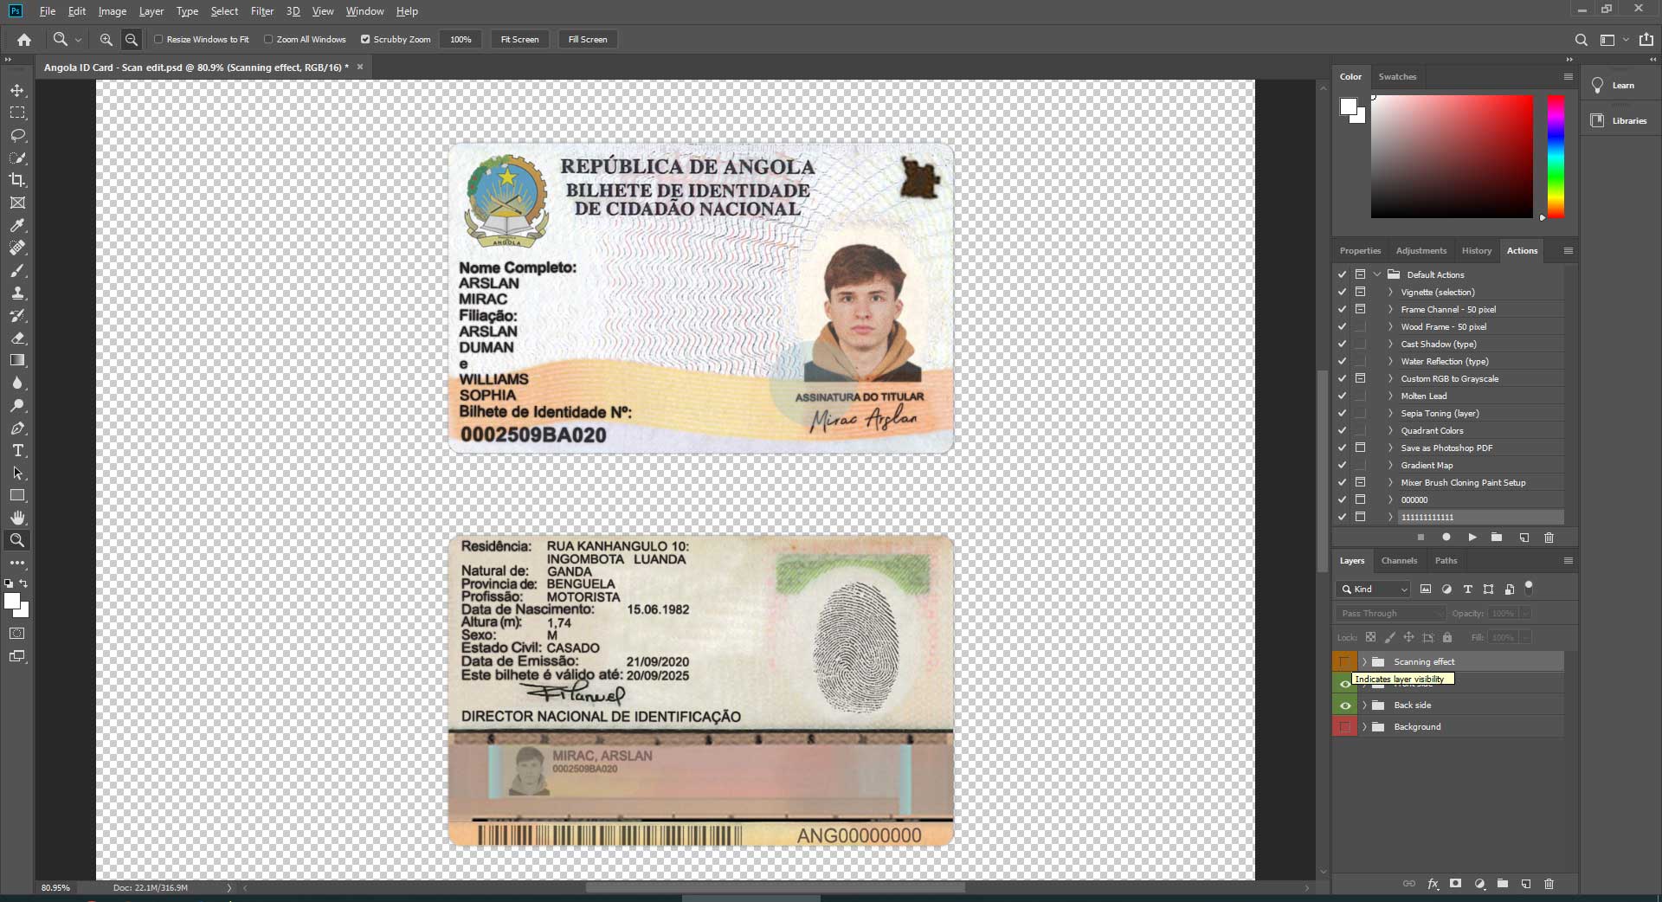Hide the Back side layer group
Image resolution: width=1662 pixels, height=902 pixels.
point(1344,705)
